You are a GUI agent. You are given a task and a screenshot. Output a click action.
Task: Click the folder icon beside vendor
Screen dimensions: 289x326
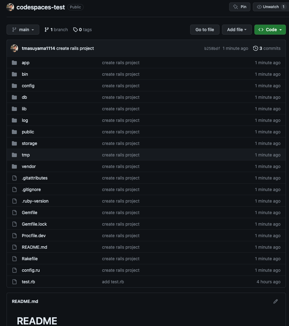pos(14,166)
